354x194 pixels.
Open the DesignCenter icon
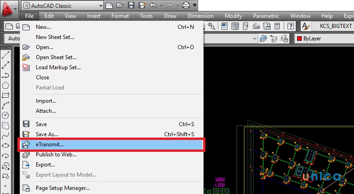click(235, 26)
